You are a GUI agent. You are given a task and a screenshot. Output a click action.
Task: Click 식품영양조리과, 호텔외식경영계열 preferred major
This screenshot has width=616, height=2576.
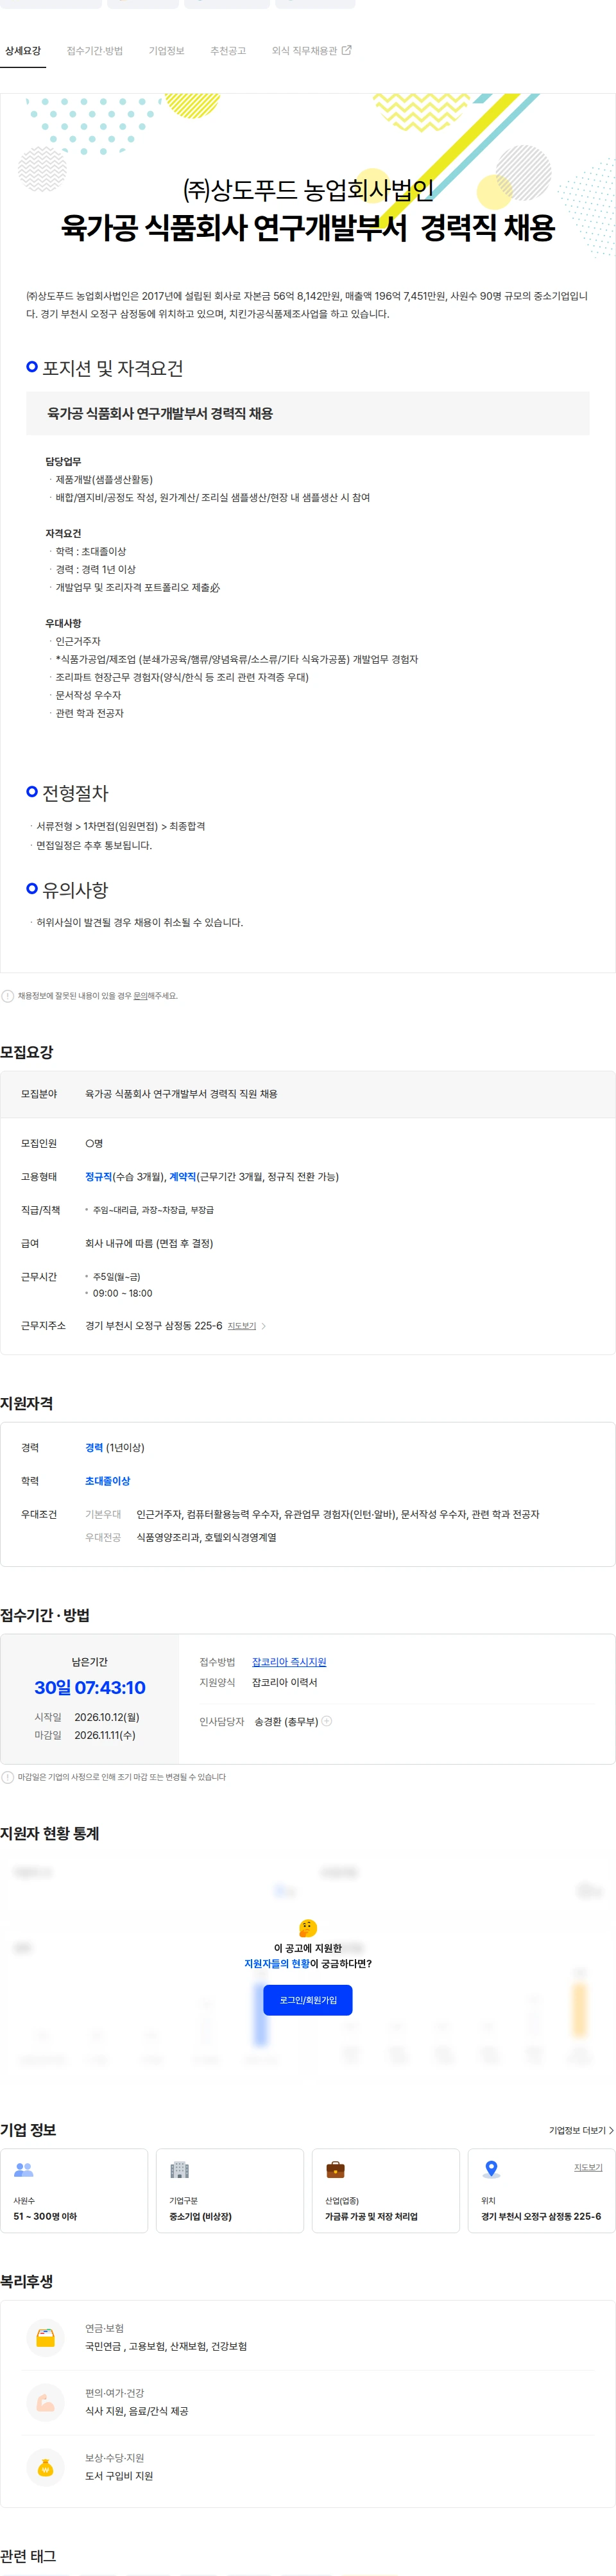pos(207,1538)
